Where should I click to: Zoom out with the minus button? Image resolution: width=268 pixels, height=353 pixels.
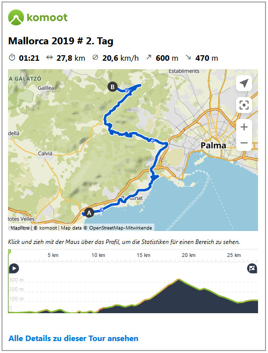point(244,143)
